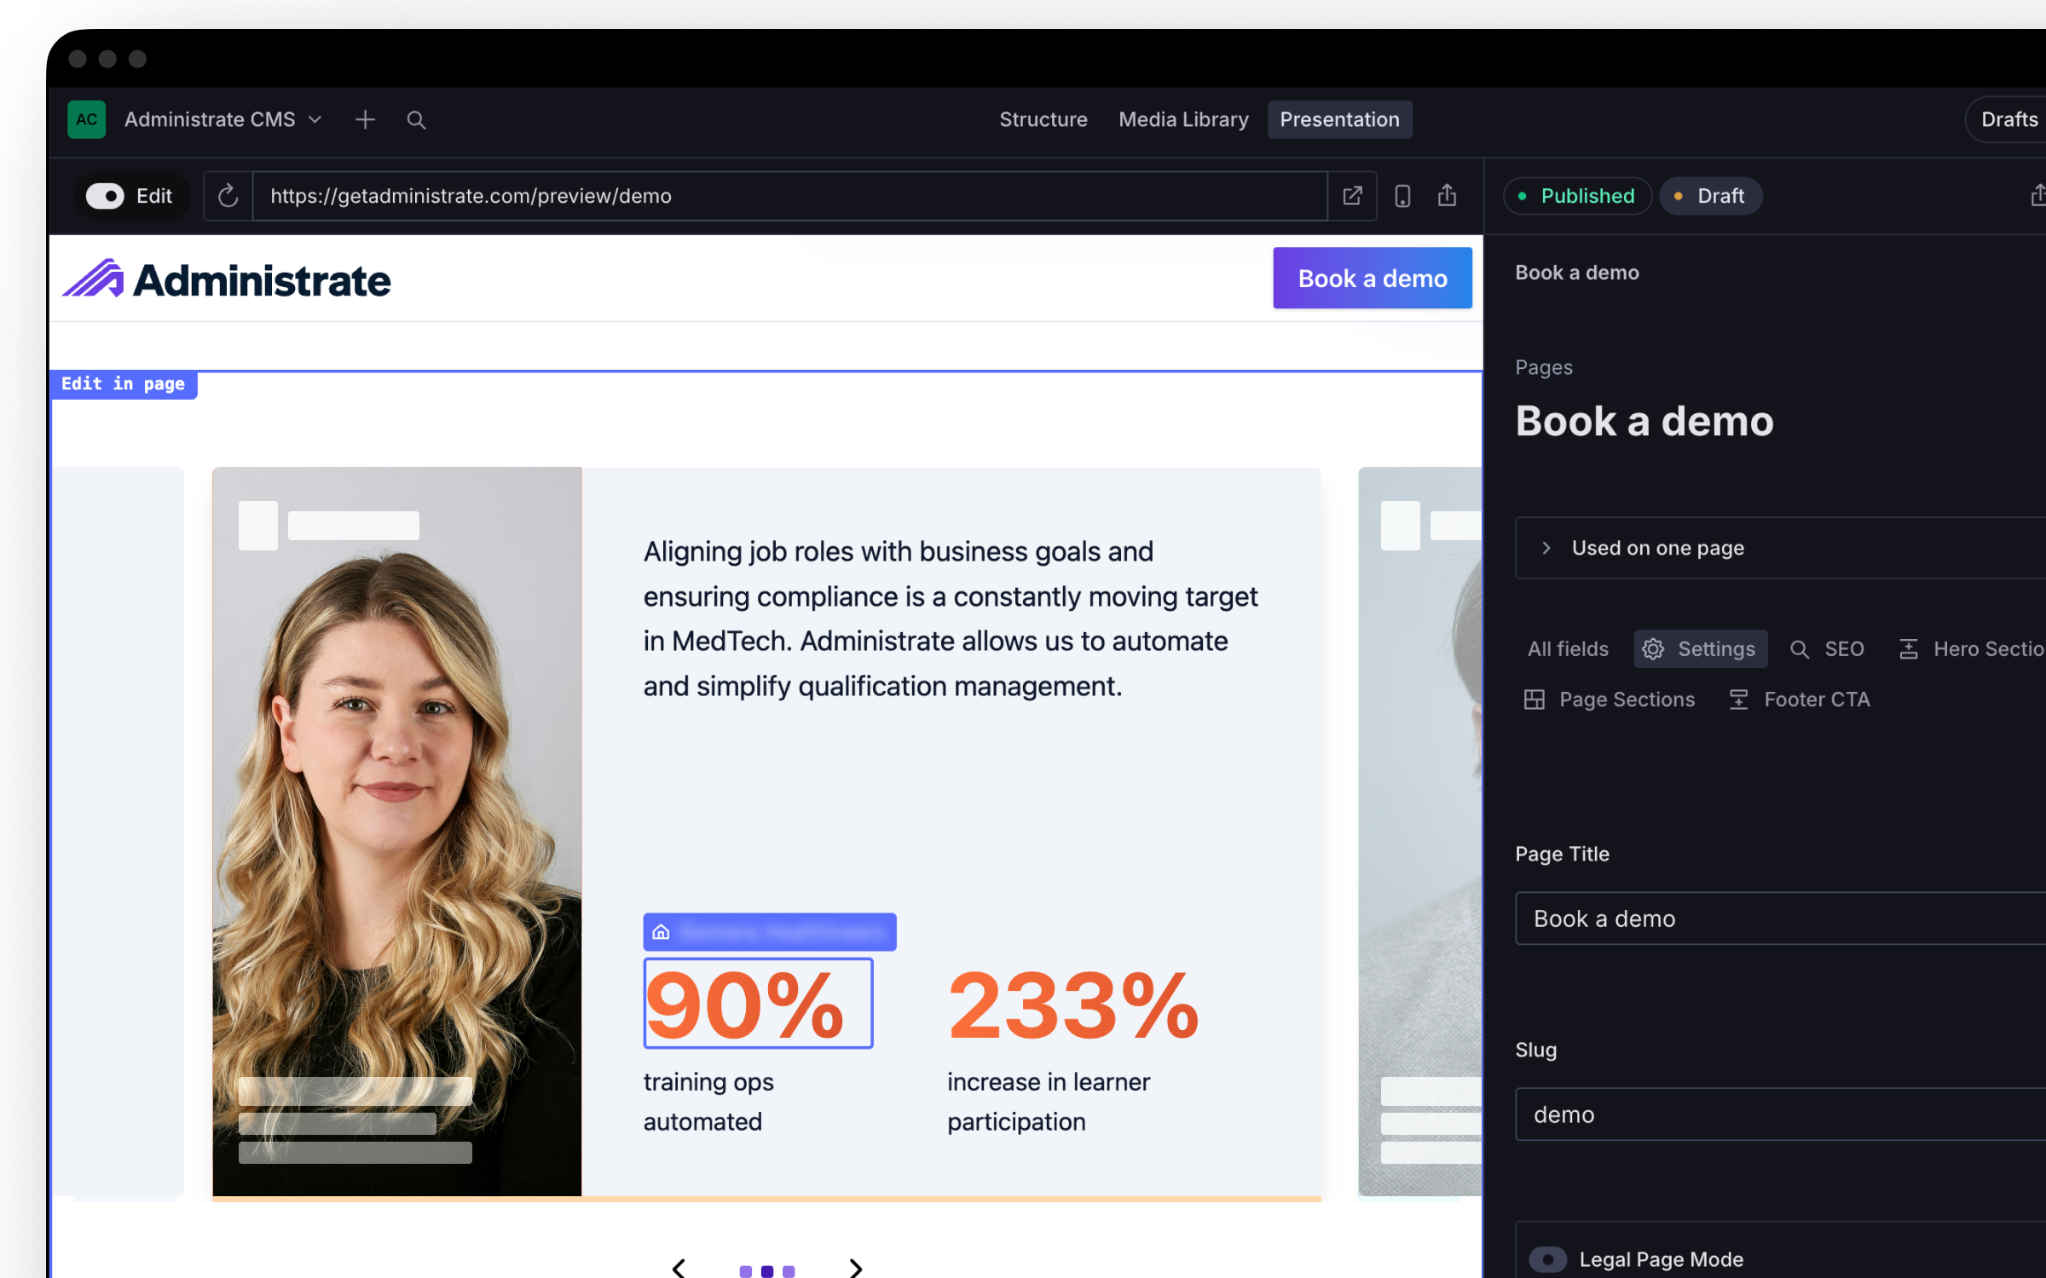This screenshot has height=1278, width=2046.
Task: Click the woman's testimonial photo
Action: click(x=397, y=831)
